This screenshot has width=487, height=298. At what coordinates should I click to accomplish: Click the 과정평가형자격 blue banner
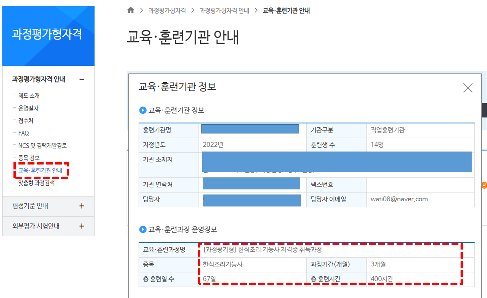[x=48, y=36]
